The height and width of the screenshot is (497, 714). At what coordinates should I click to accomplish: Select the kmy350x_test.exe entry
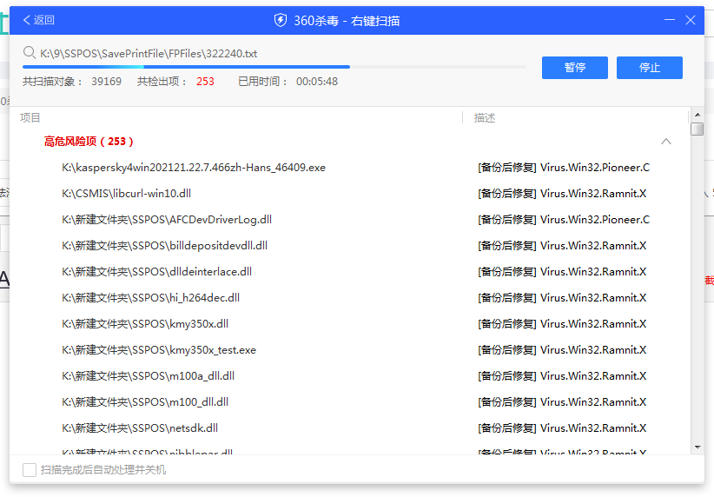pyautogui.click(x=159, y=350)
